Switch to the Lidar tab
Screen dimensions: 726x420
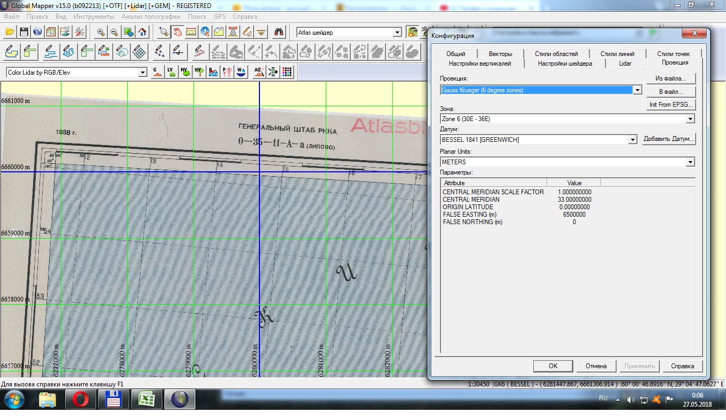tap(625, 63)
